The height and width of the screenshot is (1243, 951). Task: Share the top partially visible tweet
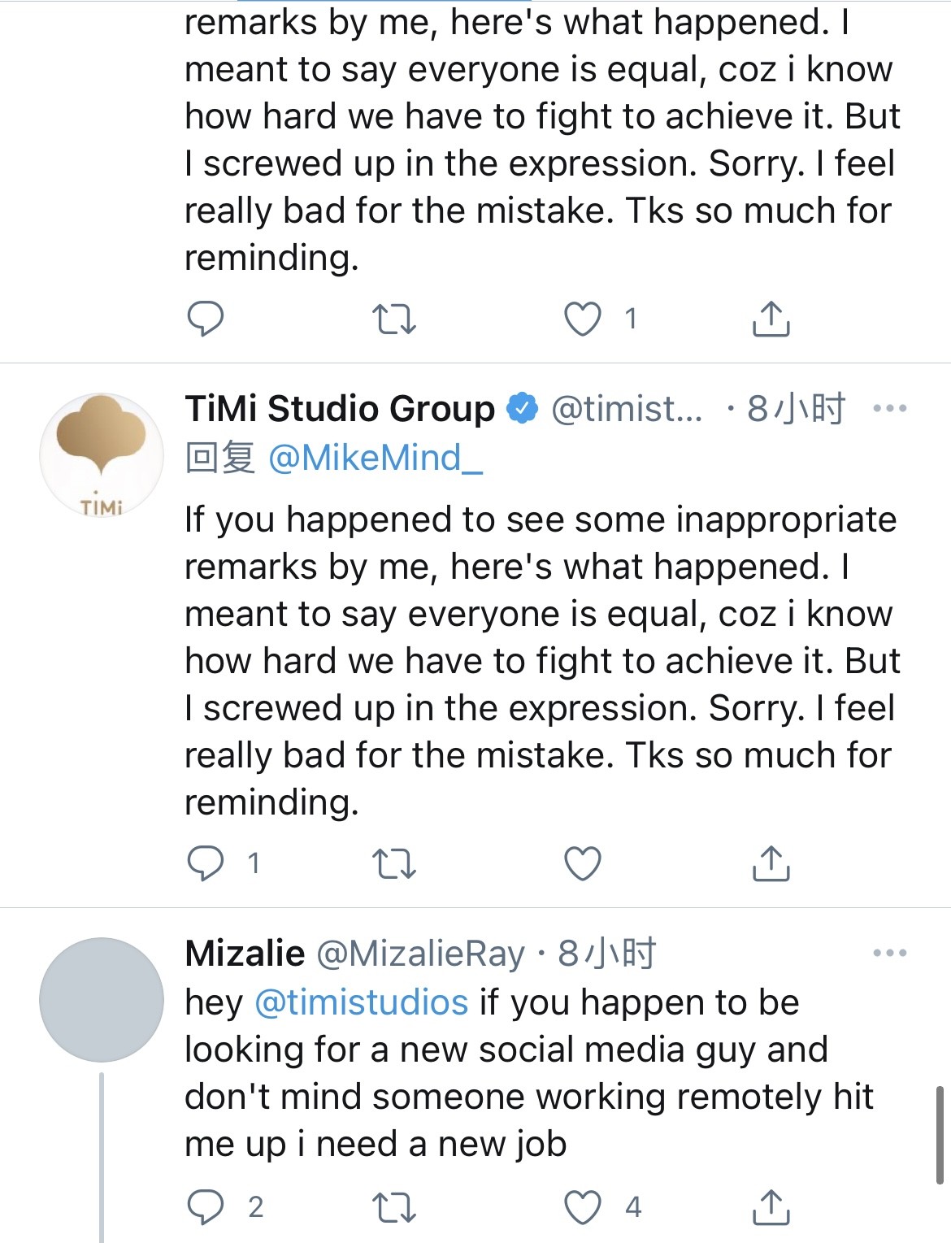point(771,319)
